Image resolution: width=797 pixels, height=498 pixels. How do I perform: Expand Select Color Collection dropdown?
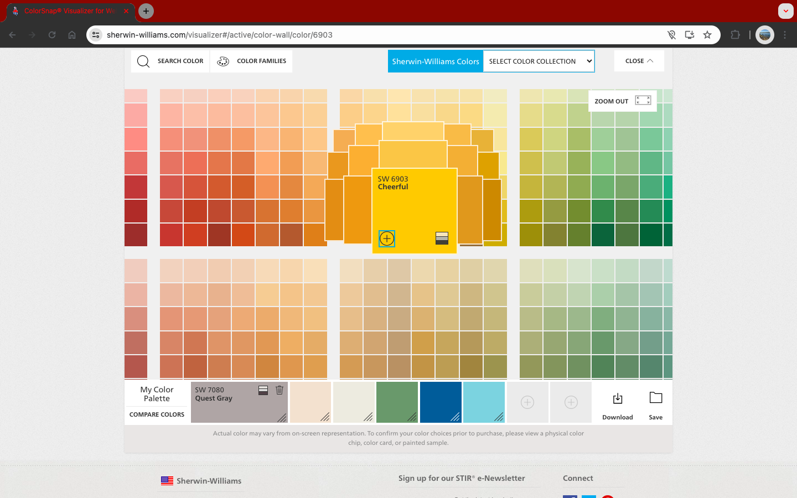pyautogui.click(x=539, y=61)
